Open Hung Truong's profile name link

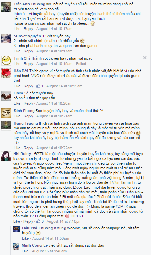point(26,123)
